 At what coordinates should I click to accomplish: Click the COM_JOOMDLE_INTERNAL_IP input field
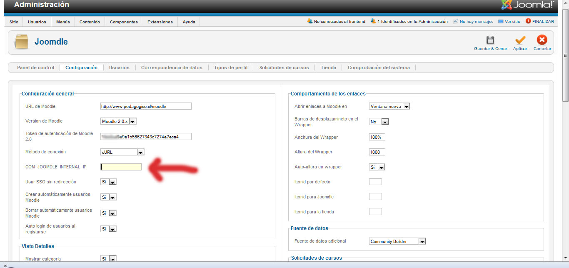pos(121,167)
